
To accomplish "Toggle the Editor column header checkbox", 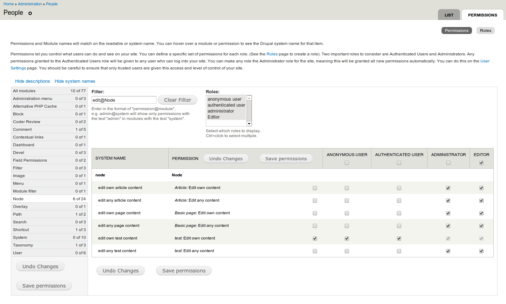I will (481, 163).
